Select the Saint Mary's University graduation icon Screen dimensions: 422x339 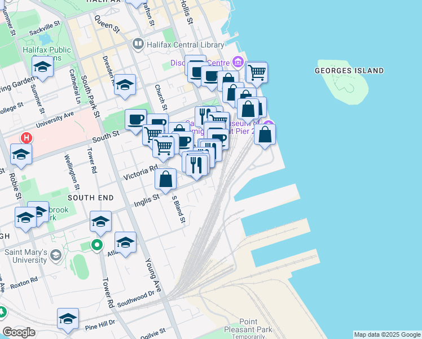coord(56,255)
